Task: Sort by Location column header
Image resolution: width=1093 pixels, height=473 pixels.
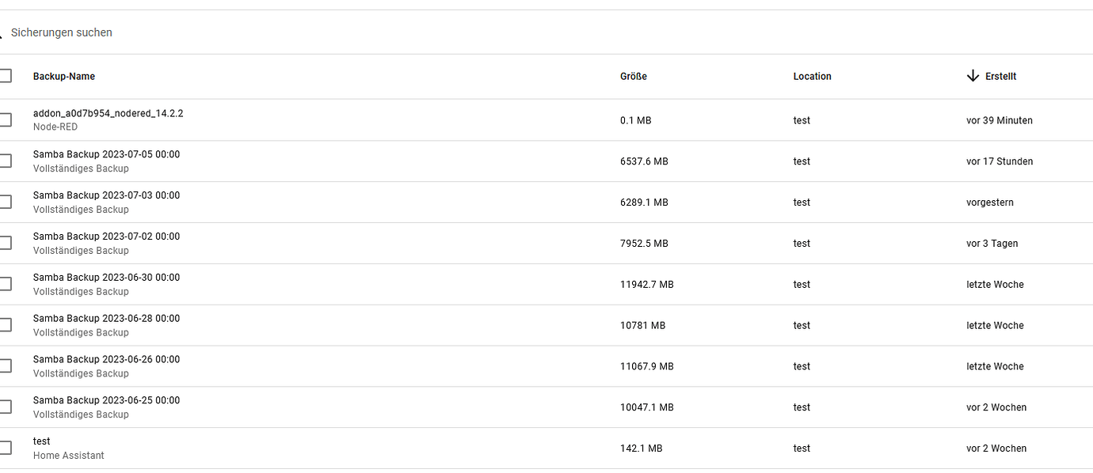Action: pyautogui.click(x=812, y=77)
